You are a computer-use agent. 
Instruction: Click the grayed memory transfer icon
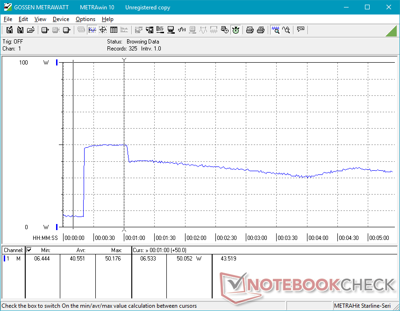click(56, 30)
